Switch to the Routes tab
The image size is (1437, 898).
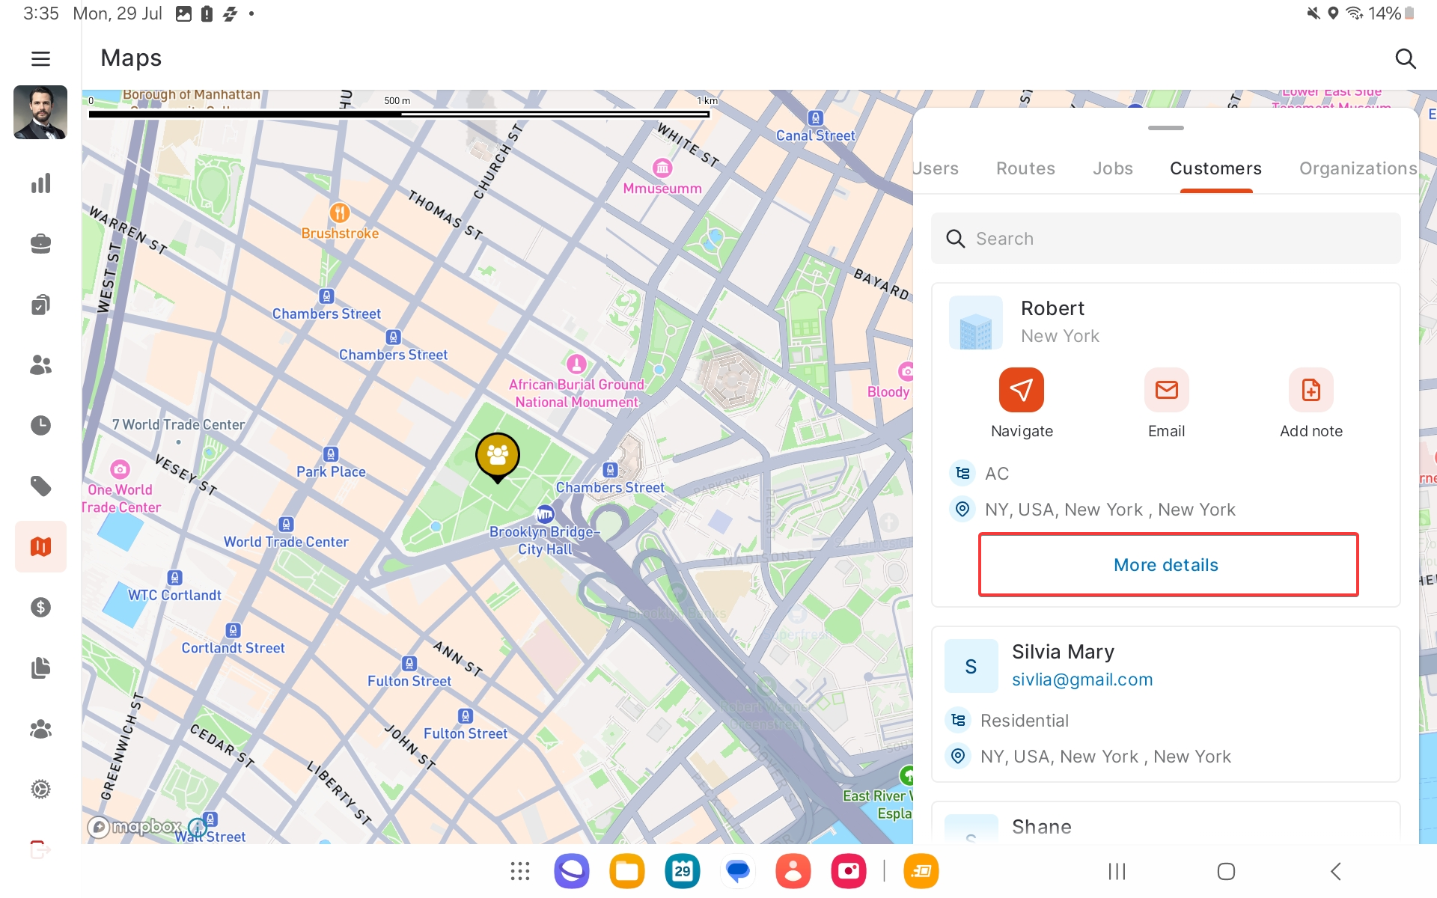(x=1025, y=168)
